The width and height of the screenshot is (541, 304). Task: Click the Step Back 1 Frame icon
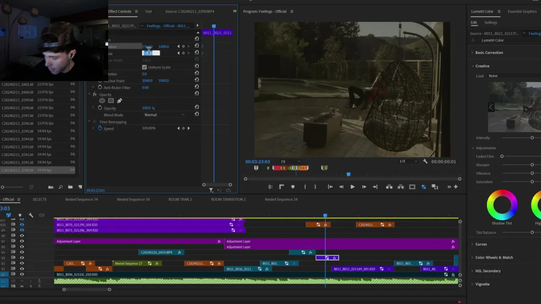point(341,187)
